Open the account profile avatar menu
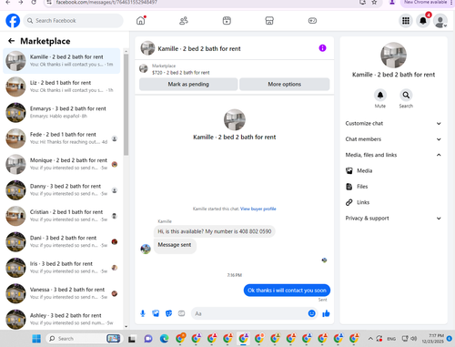This screenshot has height=347, width=455. (440, 21)
